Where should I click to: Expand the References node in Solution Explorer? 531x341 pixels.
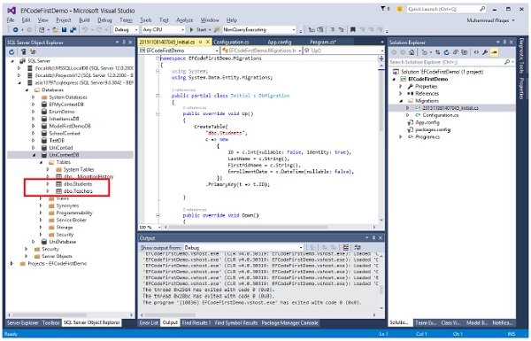click(401, 94)
